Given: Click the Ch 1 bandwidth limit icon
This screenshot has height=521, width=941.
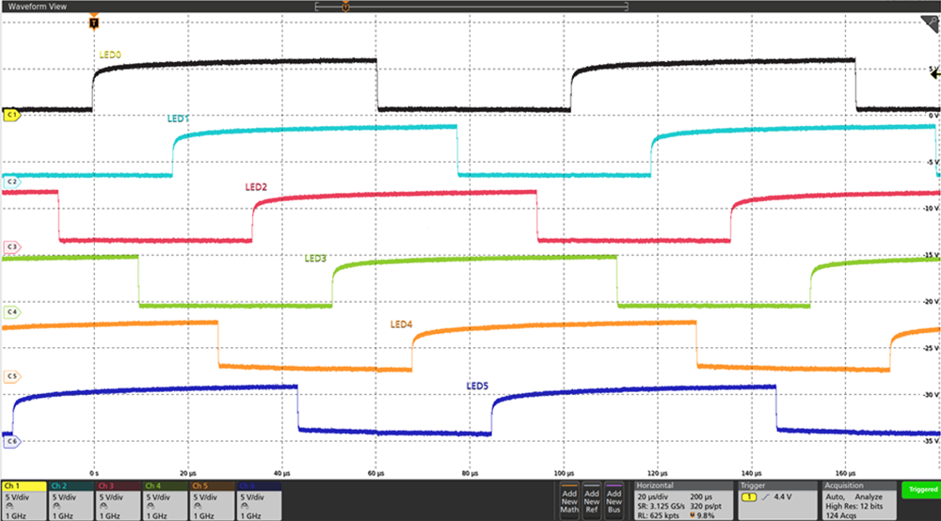Looking at the screenshot, I should tap(10, 507).
